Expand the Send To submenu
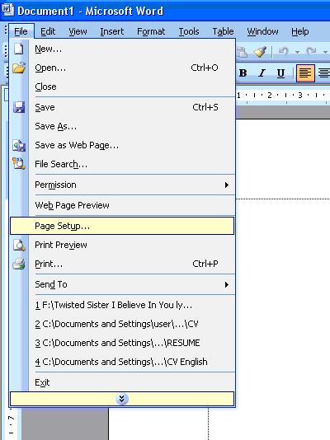The image size is (330, 440). pyautogui.click(x=122, y=284)
